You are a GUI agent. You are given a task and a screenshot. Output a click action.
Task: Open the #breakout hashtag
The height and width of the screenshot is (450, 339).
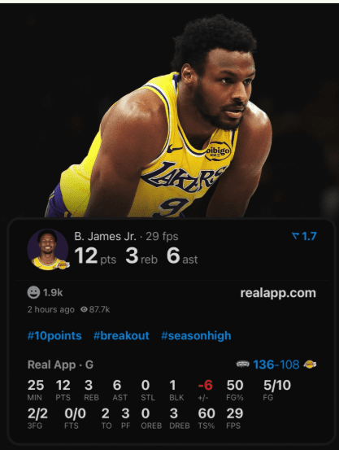[x=121, y=335]
